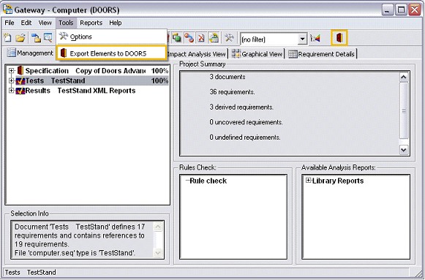The height and width of the screenshot is (280, 425).
Task: Click the Management tab list icon
Action: pos(12,53)
